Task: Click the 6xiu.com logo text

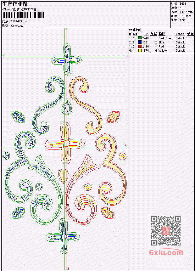Action: pyautogui.click(x=166, y=252)
